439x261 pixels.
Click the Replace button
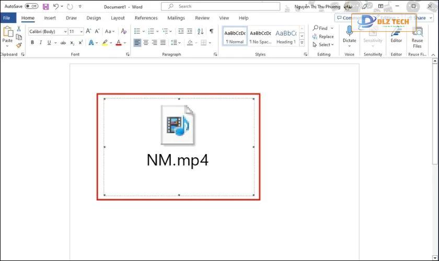pyautogui.click(x=323, y=37)
